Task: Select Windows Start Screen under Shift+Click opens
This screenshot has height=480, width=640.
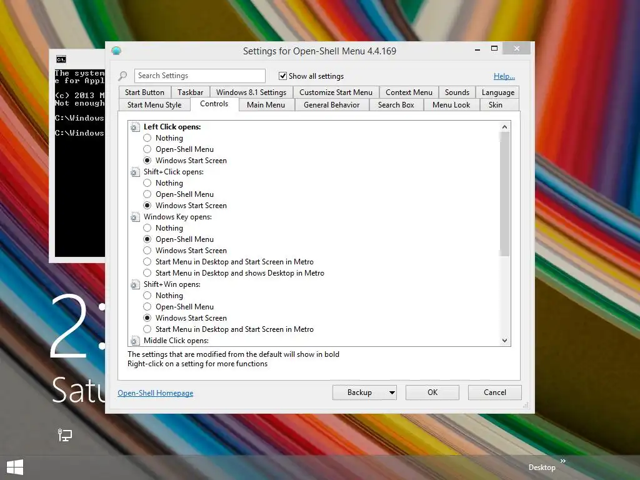Action: click(x=147, y=205)
